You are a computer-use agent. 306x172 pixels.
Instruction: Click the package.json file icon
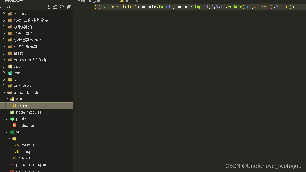pos(12,171)
